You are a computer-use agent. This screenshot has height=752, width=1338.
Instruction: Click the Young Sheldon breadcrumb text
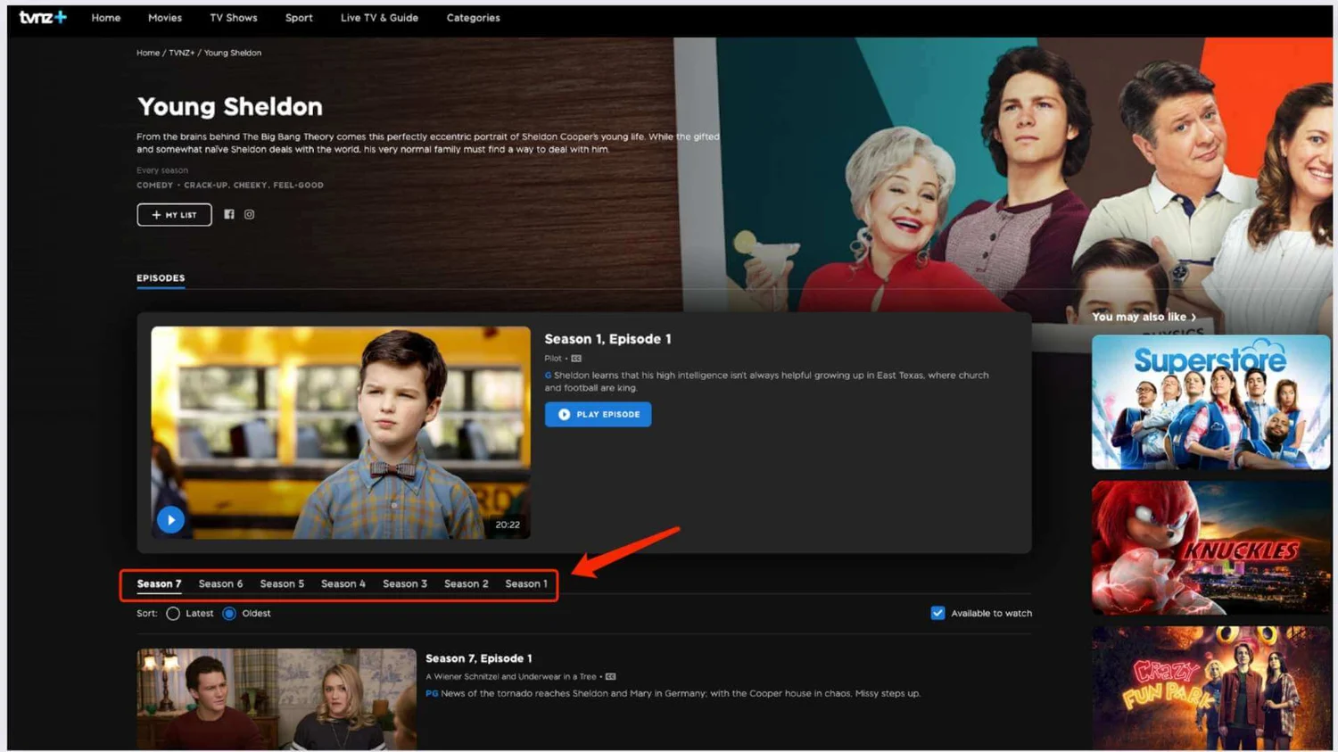tap(233, 53)
